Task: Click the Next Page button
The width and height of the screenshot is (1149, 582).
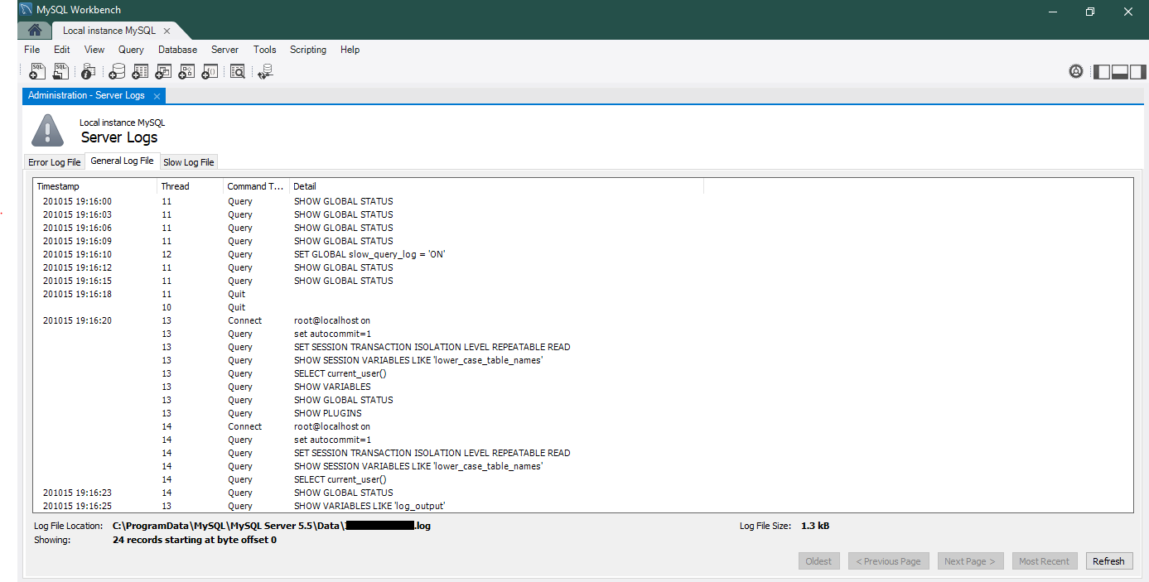Action: pos(969,561)
